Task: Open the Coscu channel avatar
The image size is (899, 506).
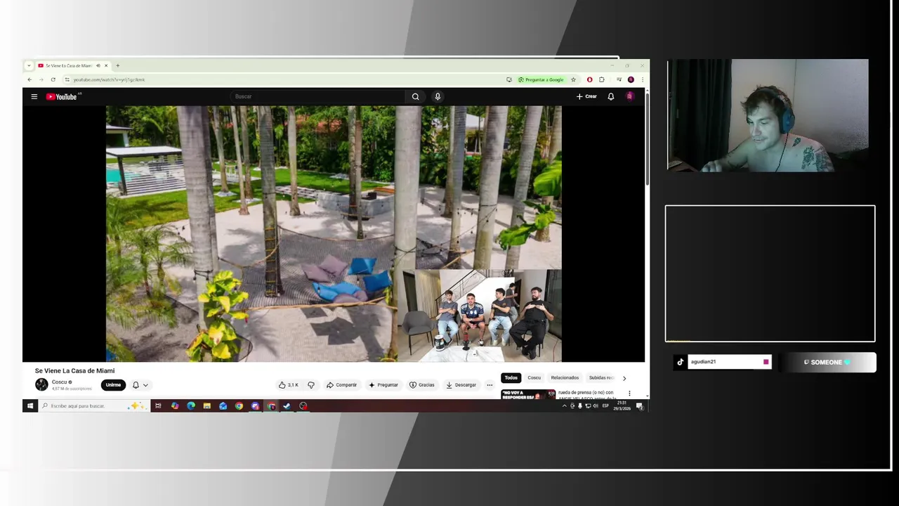Action: (x=41, y=384)
